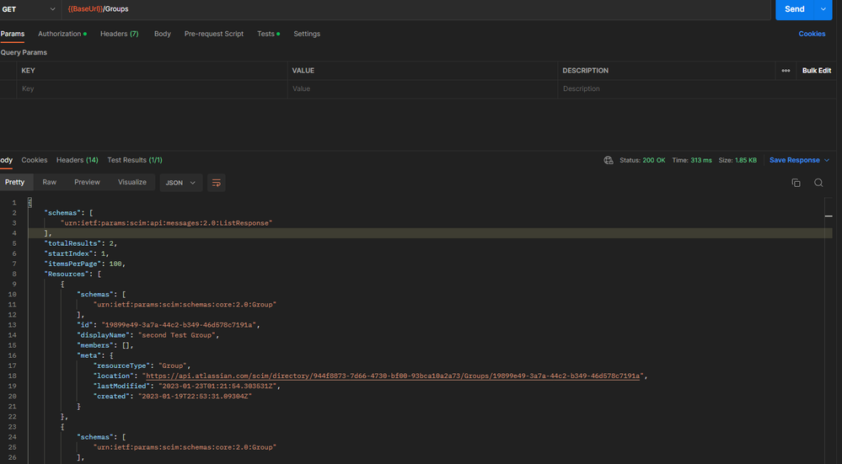Open the Tests tab

[x=268, y=34]
